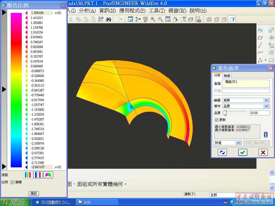The height and width of the screenshot is (206, 275).
Task: Click the 品質 slider handle
Action: (x=225, y=113)
